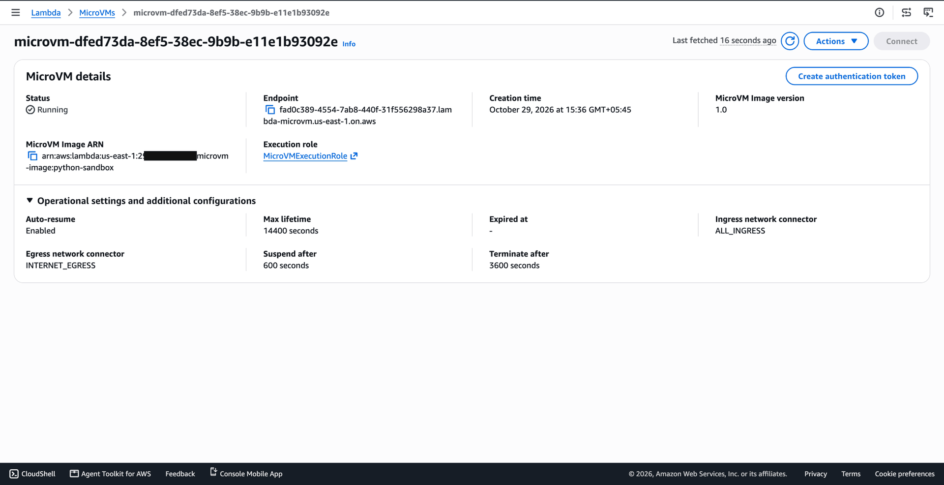Open the Terms footer link
Image resolution: width=944 pixels, height=485 pixels.
coord(851,474)
